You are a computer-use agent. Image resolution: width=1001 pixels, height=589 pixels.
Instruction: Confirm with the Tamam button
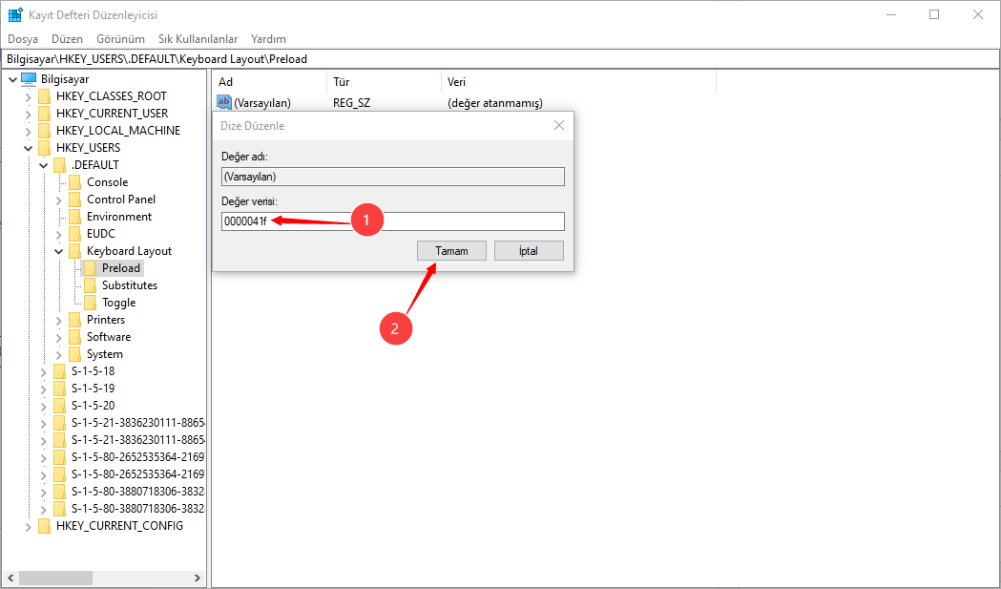[452, 251]
